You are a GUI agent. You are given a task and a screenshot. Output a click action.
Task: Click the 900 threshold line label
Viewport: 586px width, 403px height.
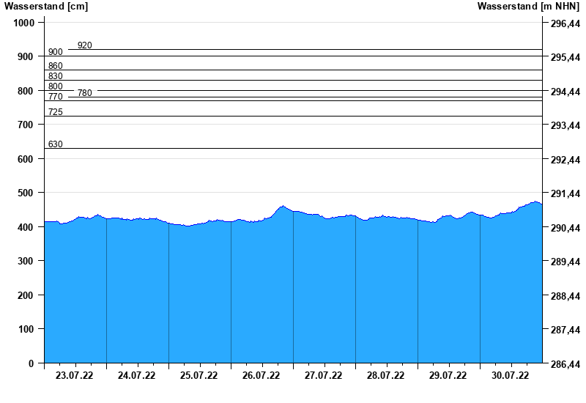click(x=56, y=52)
